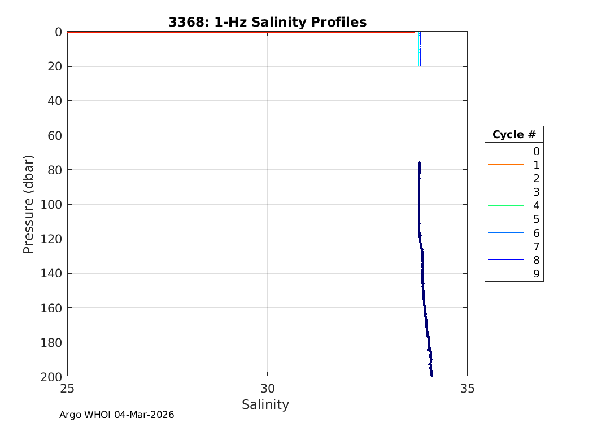The image size is (593, 423).
Task: Select the Cycle 9 legend line swatch
Action: tap(506, 274)
